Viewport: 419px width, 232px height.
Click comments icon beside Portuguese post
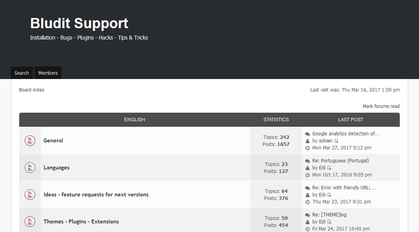[308, 161]
